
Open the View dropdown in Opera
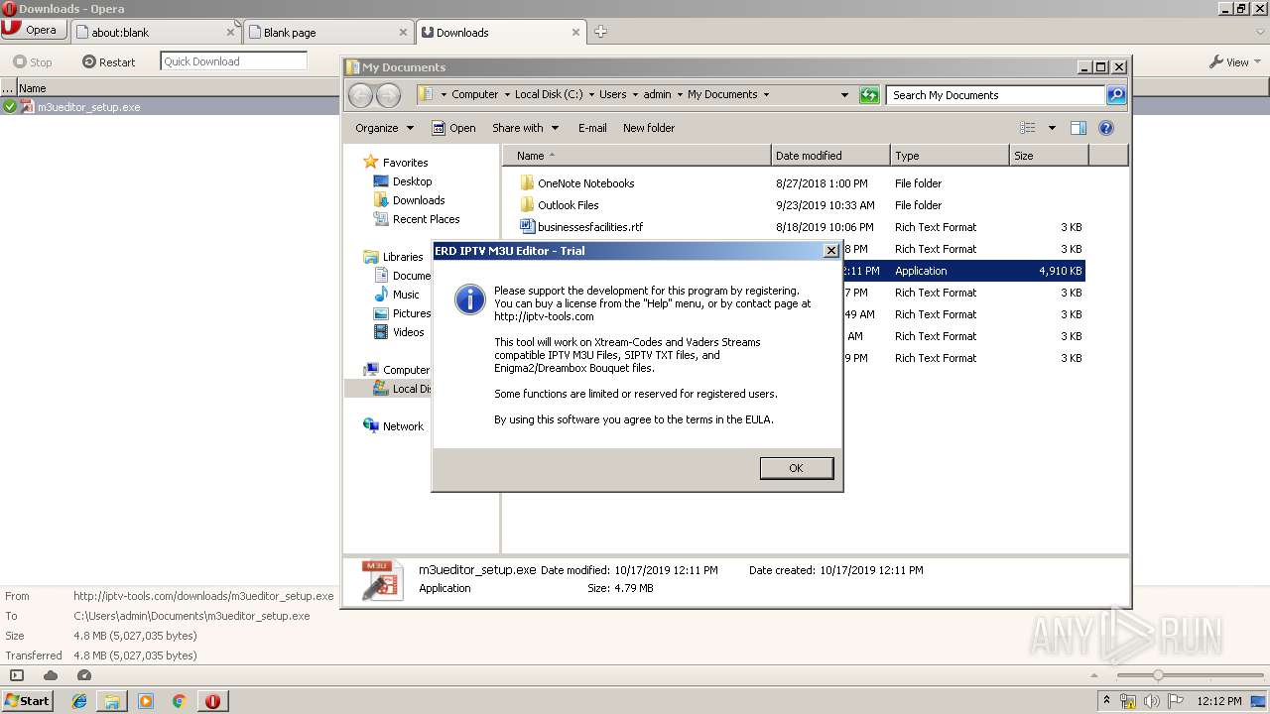click(1235, 61)
